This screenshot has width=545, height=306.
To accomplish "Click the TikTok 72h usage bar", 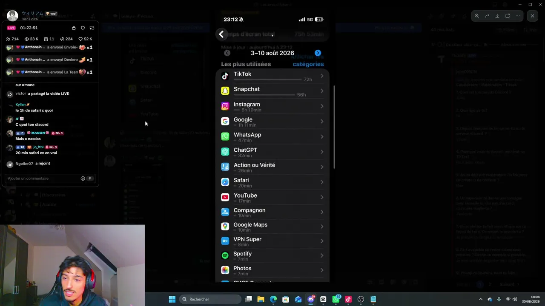I will pos(268,79).
